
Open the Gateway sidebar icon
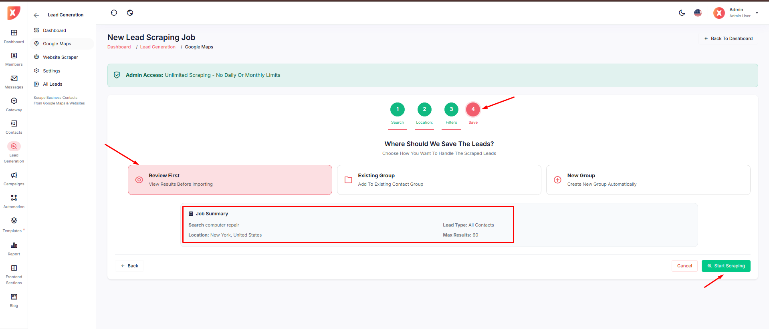(14, 104)
